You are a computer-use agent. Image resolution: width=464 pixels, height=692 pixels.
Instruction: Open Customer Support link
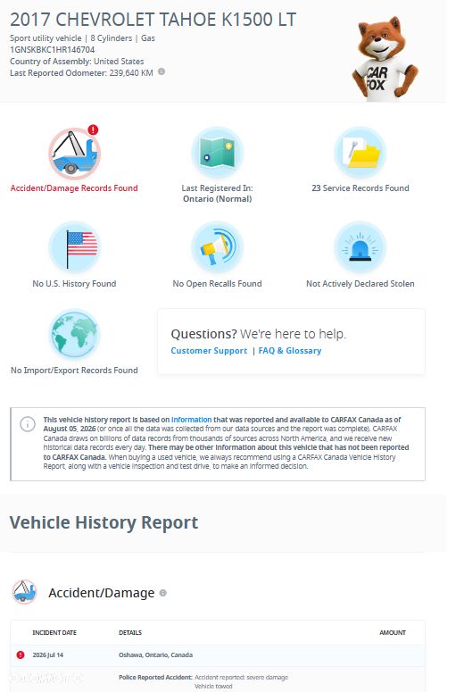point(209,350)
